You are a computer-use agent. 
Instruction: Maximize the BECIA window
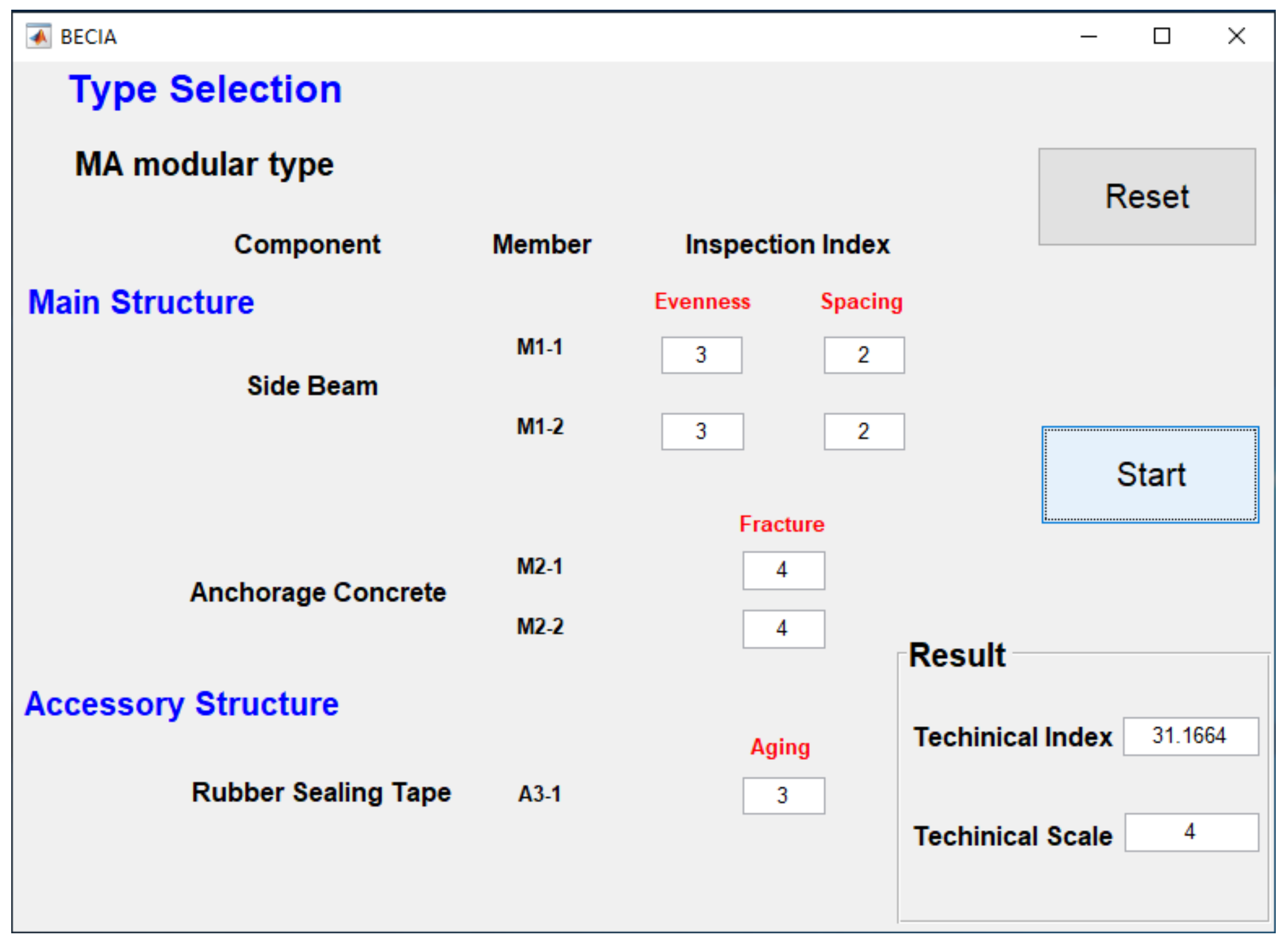[x=1161, y=37]
